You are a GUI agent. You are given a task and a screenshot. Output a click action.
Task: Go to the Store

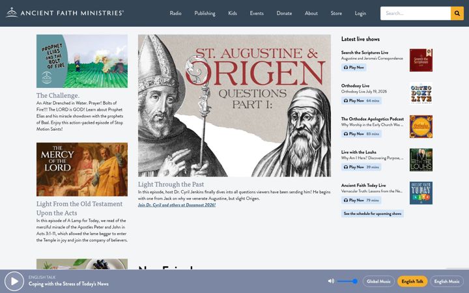coord(336,13)
